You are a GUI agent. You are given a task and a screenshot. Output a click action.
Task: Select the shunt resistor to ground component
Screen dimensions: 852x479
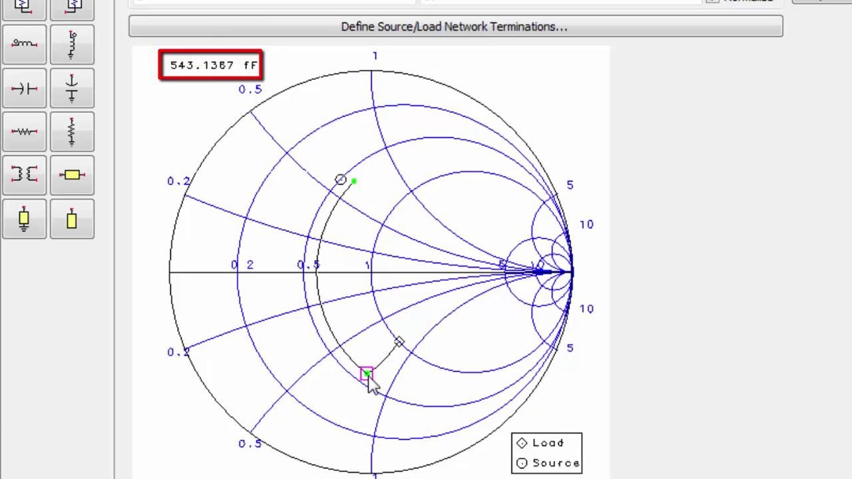pyautogui.click(x=72, y=132)
